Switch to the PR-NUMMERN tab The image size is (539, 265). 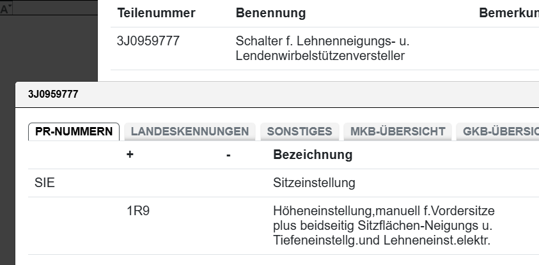point(74,132)
